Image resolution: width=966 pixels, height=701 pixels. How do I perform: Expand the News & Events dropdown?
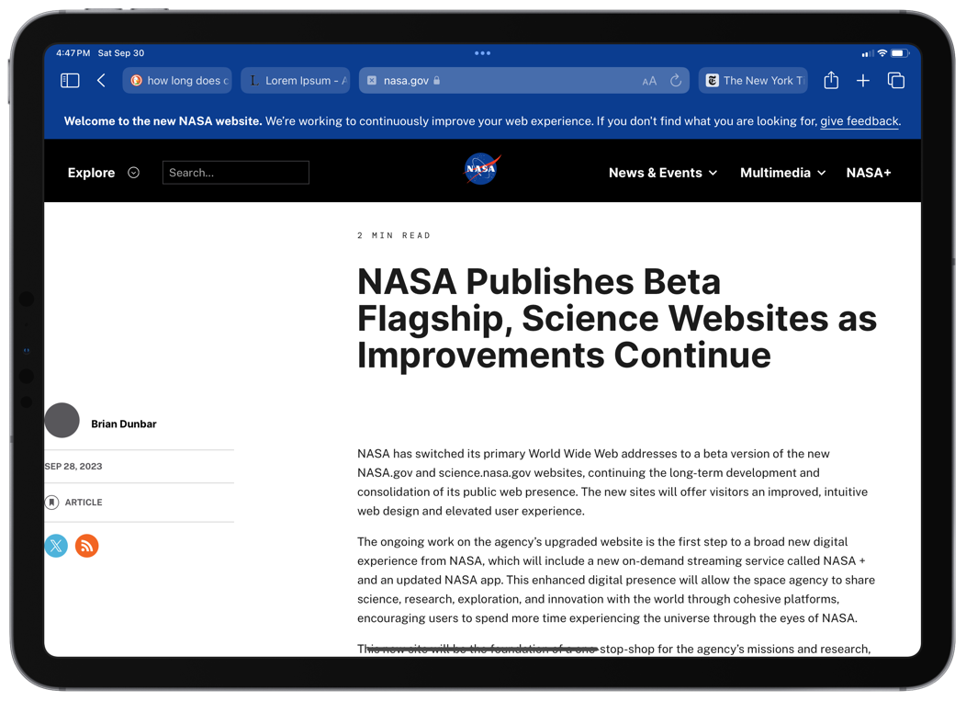[x=662, y=173]
